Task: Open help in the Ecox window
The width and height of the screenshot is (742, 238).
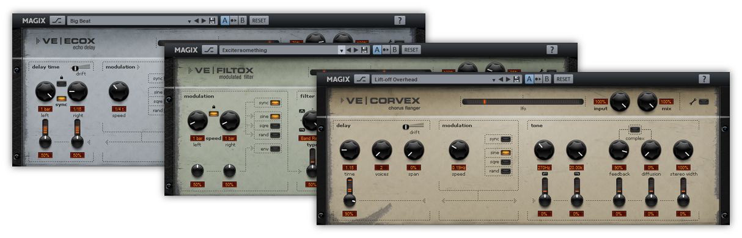Action: coord(400,20)
